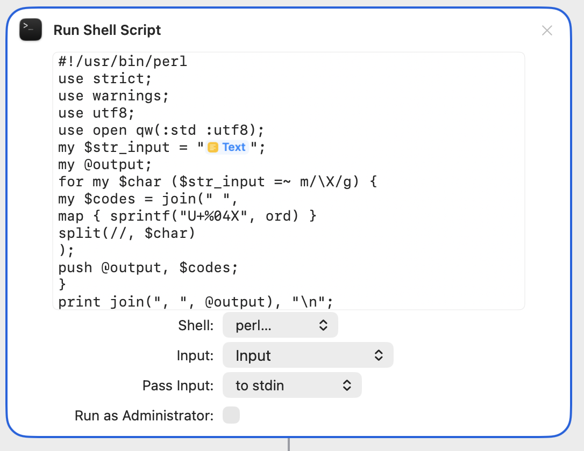Click the 'use warnings;' code line
Screen dimensions: 584x451
114,96
